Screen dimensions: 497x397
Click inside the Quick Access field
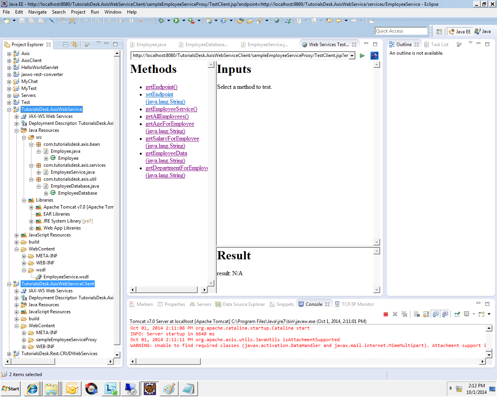[401, 31]
